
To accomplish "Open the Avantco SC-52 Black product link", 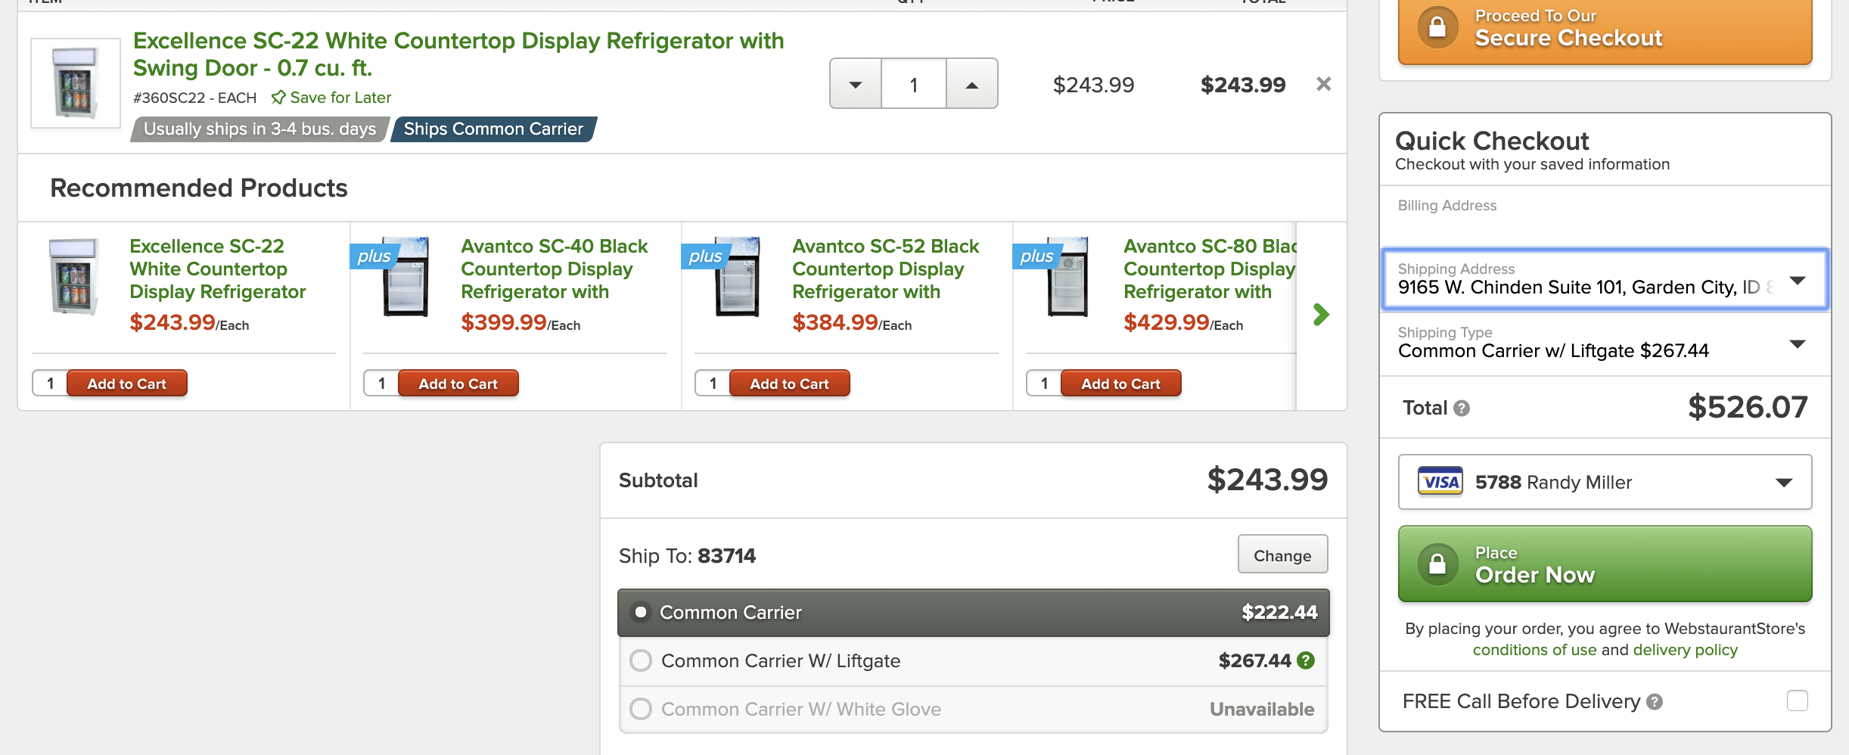I will (x=886, y=269).
